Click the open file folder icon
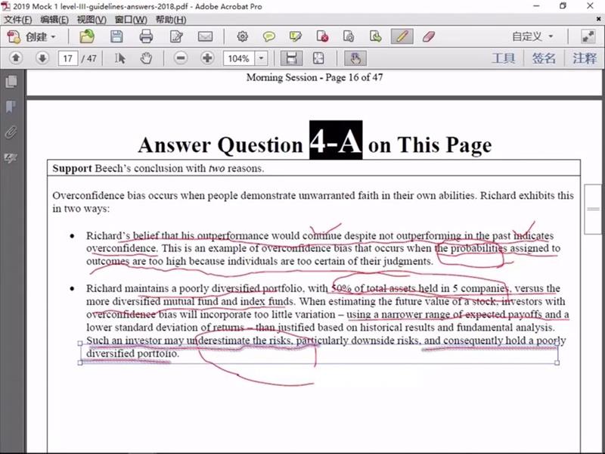 pos(87,36)
